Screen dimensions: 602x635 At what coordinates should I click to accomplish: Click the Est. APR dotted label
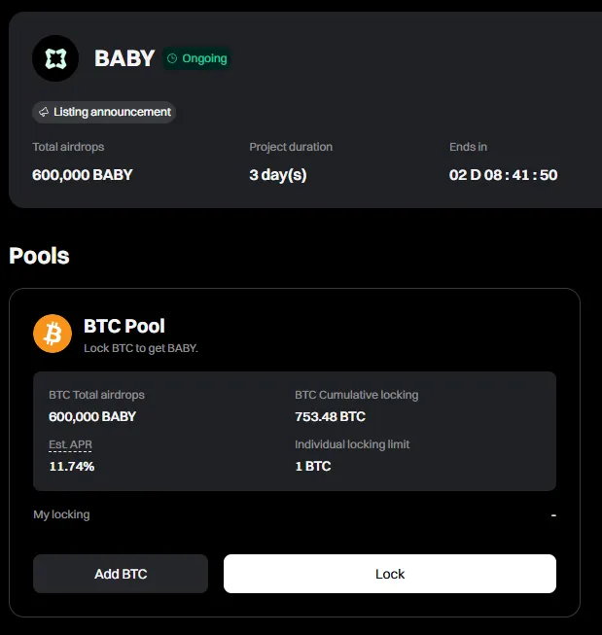coord(70,444)
